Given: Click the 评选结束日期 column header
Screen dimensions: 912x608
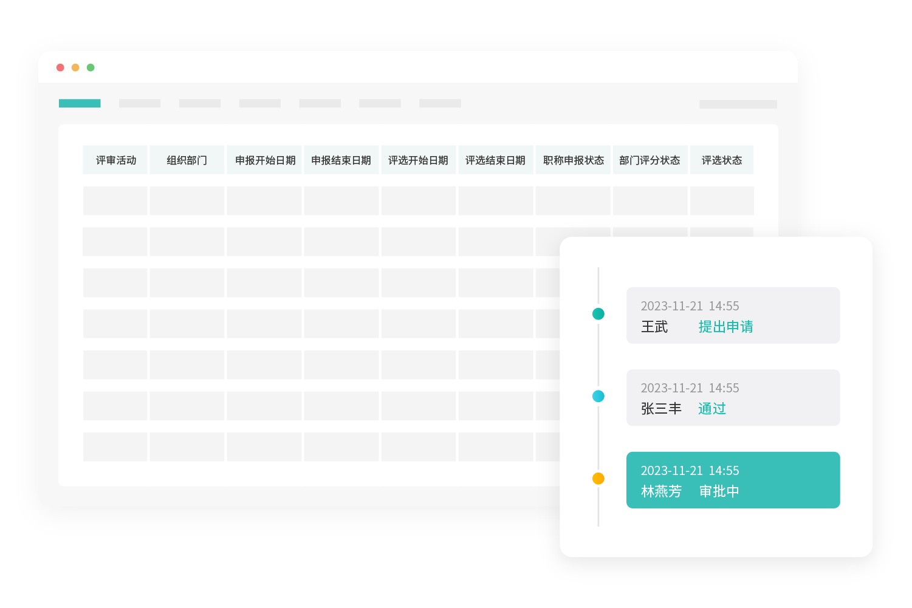Looking at the screenshot, I should pos(495,160).
